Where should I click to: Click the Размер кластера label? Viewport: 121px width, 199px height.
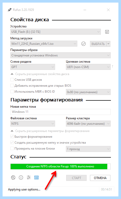coord(78,118)
